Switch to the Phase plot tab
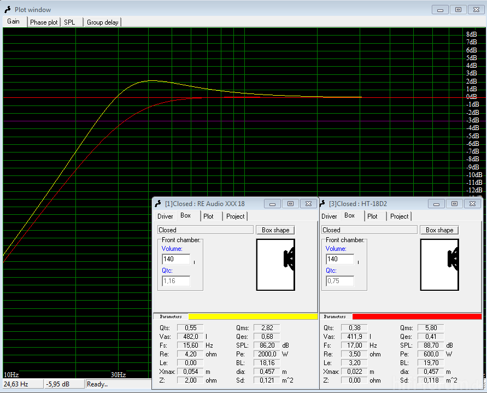This screenshot has height=393, width=487. [x=44, y=22]
